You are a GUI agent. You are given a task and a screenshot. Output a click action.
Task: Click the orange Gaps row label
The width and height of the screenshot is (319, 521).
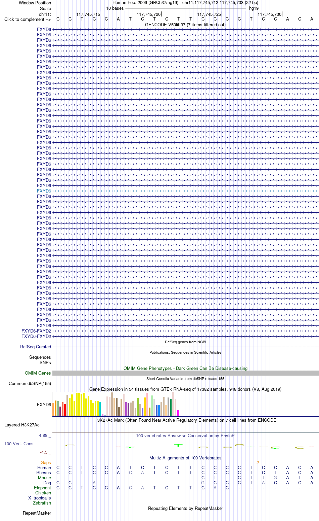46,462
